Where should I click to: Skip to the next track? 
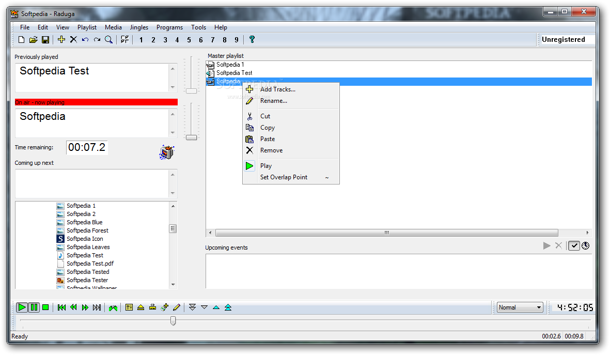[x=97, y=307]
